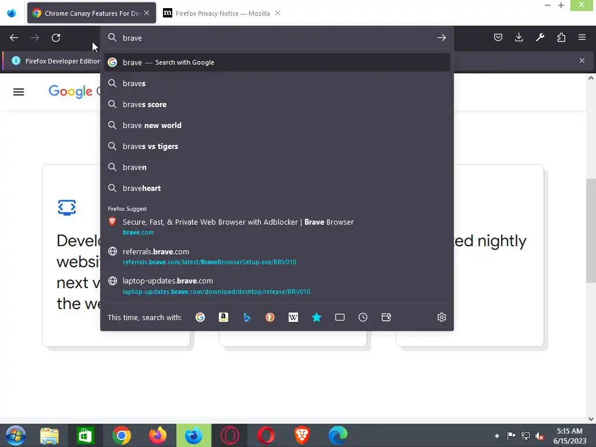Search history with the clock icon

click(x=363, y=317)
